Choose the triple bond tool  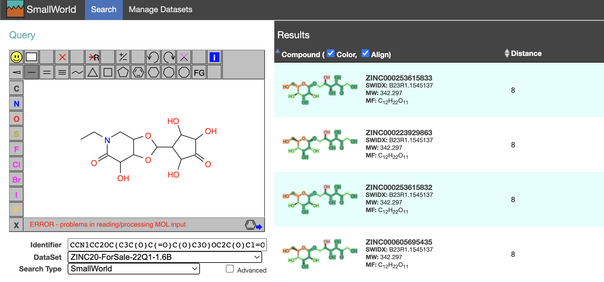[x=62, y=73]
